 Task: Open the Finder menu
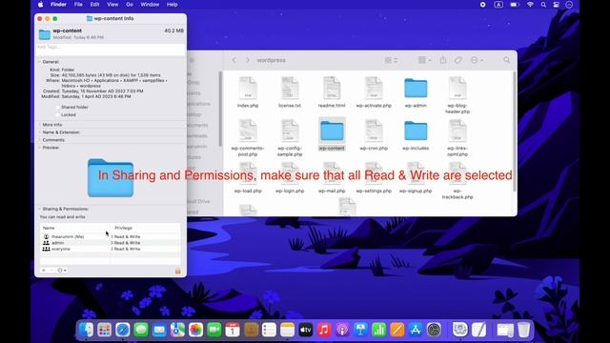point(58,5)
